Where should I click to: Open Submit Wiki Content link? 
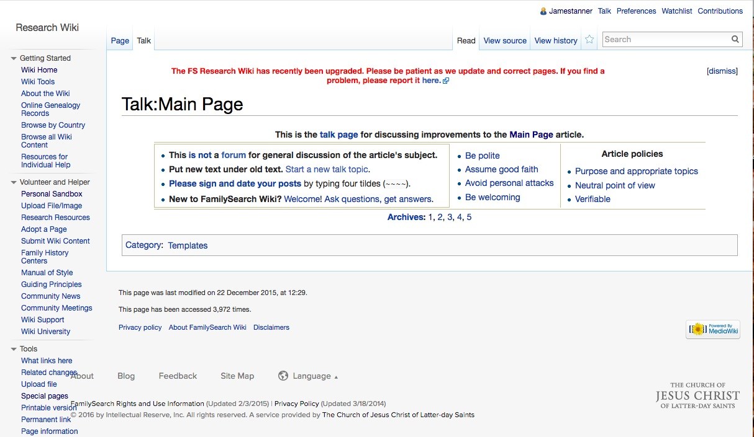(x=55, y=241)
